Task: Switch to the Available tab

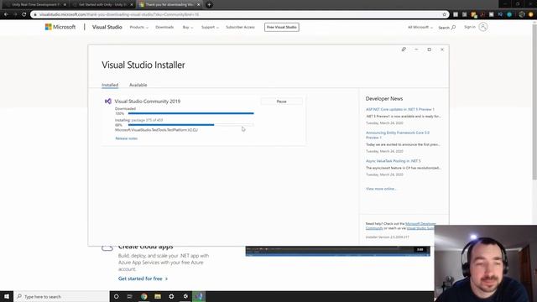Action: point(138,85)
